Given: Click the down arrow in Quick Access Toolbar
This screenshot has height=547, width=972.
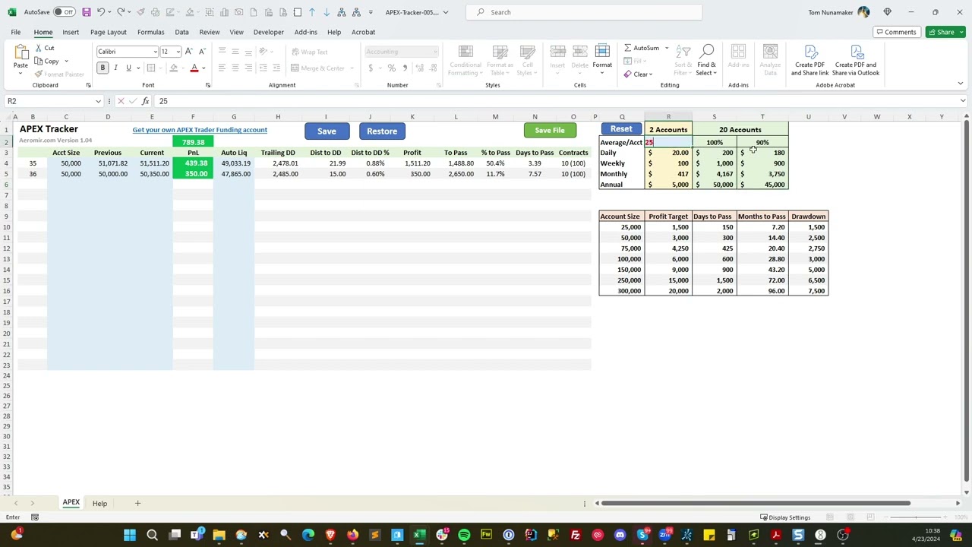Looking at the screenshot, I should [327, 12].
